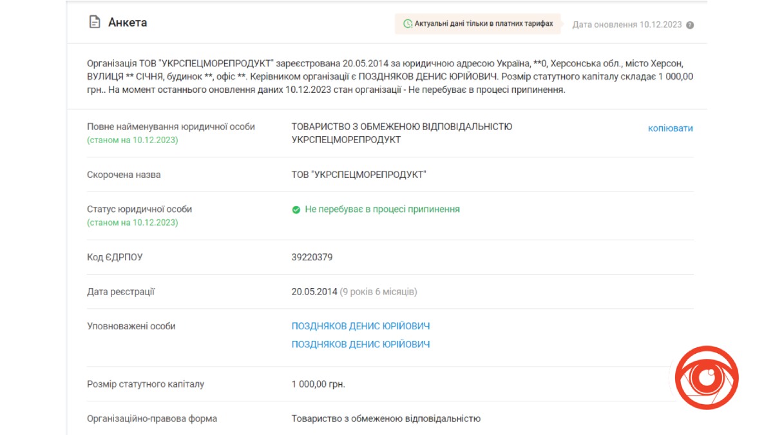Screen dimensions: 773x435
Task: Click the organization summary paragraph
Action: click(x=390, y=77)
